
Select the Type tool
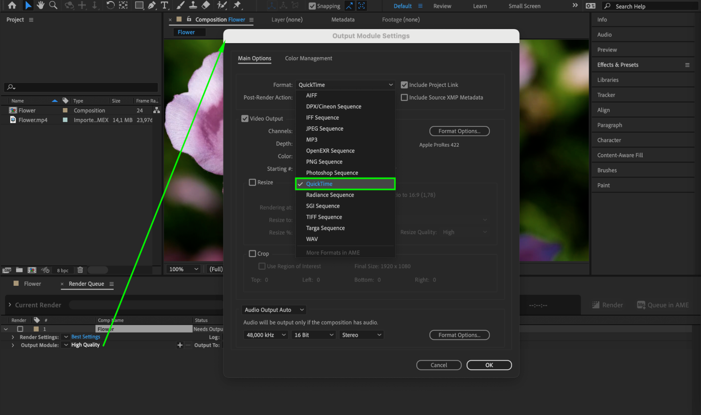point(164,5)
